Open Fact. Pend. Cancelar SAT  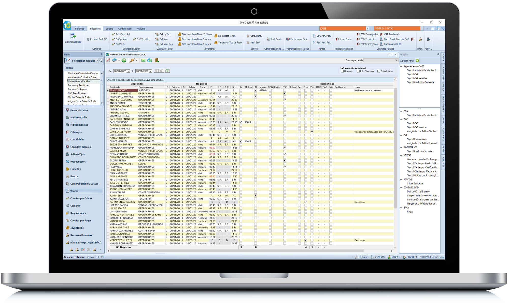(x=394, y=39)
